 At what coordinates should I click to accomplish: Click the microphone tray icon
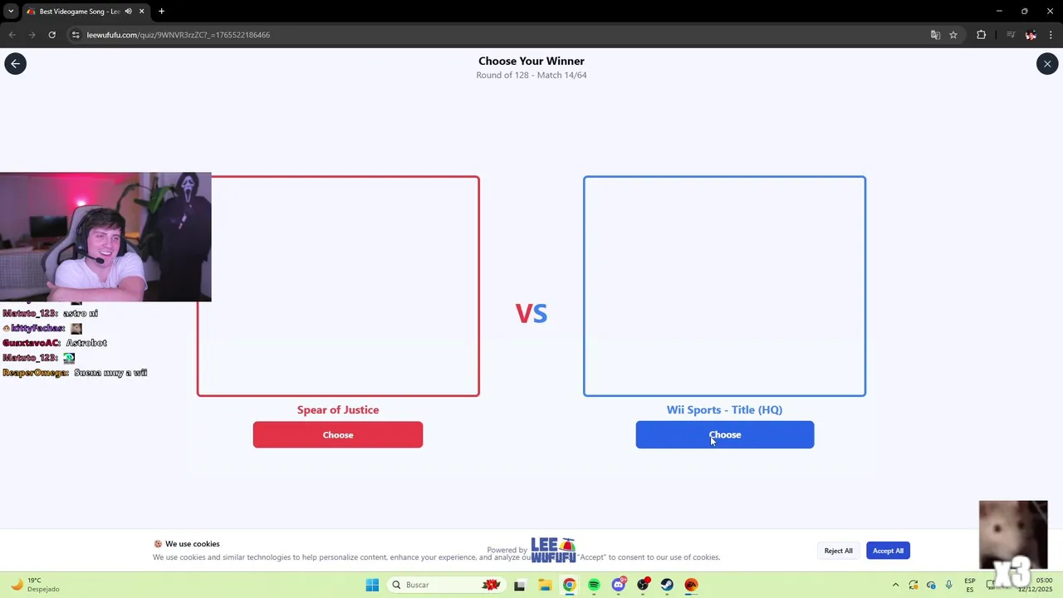948,585
